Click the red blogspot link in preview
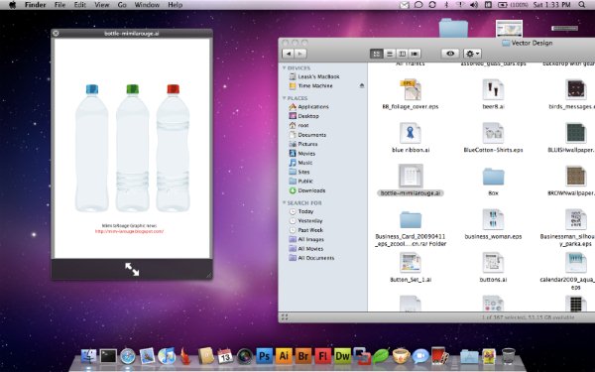Image resolution: width=595 pixels, height=372 pixels. (129, 231)
